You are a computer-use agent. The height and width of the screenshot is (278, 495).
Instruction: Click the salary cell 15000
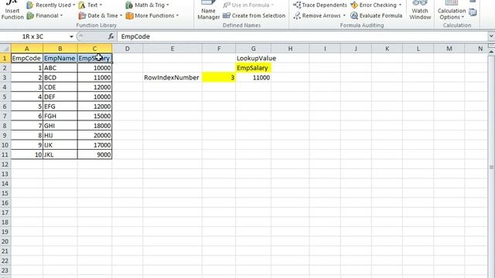(x=94, y=116)
